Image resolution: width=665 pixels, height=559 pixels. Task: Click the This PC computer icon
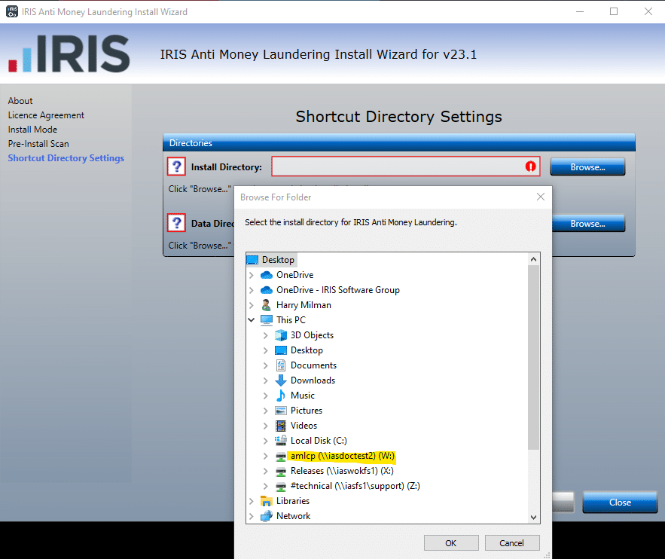(267, 320)
